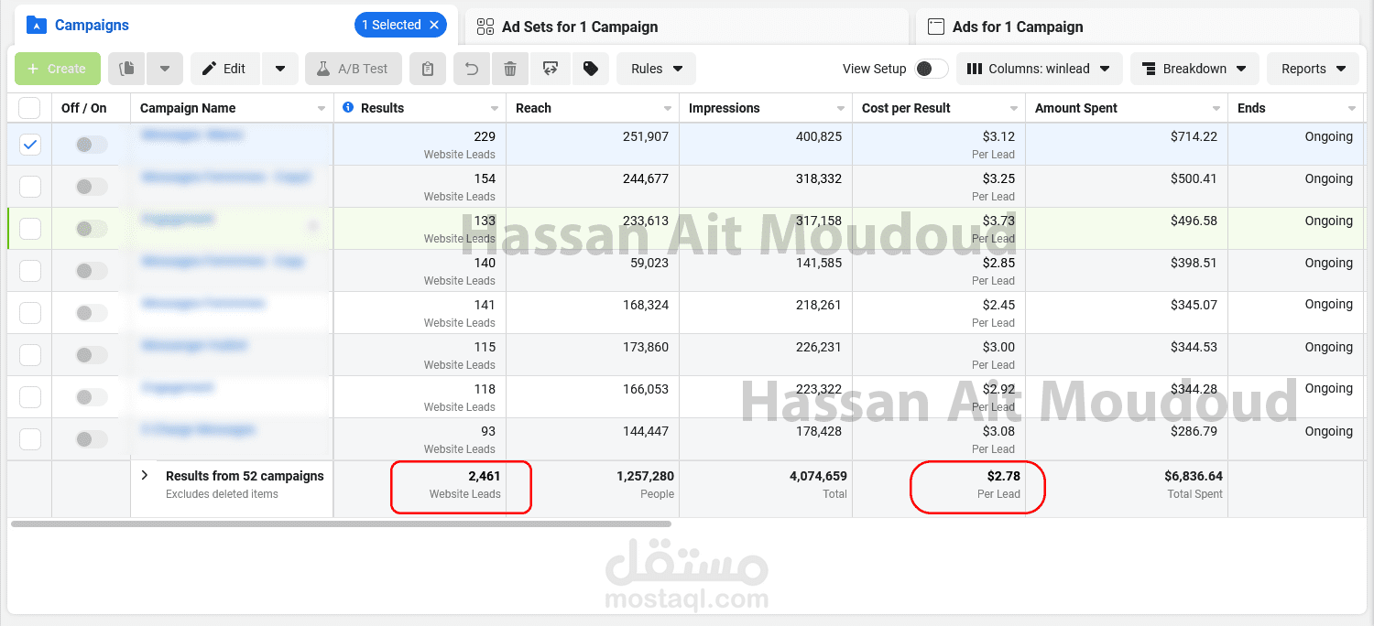Toggle on the campaign spending $714.22
1374x626 pixels.
pyautogui.click(x=91, y=145)
